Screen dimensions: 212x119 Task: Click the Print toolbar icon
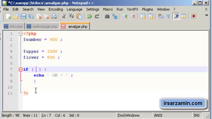click(54, 16)
